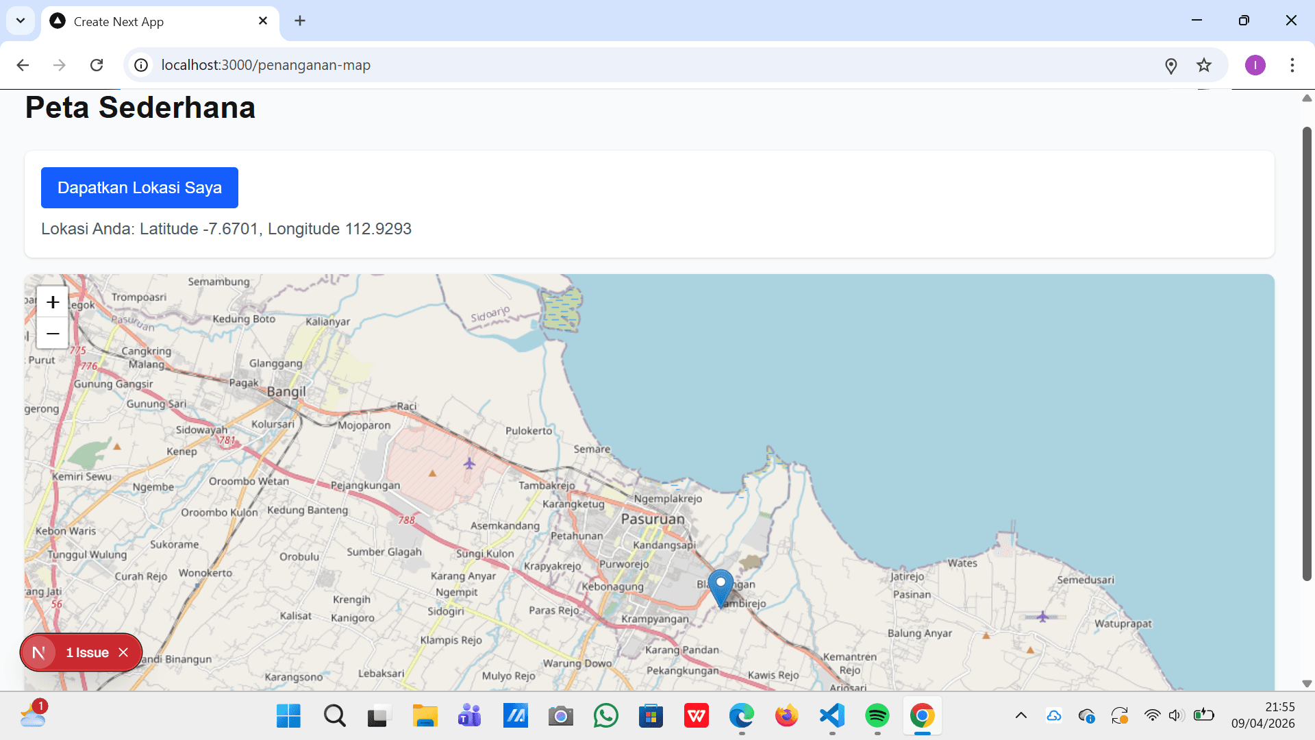
Task: Open WPS Office from taskbar
Action: (x=696, y=716)
